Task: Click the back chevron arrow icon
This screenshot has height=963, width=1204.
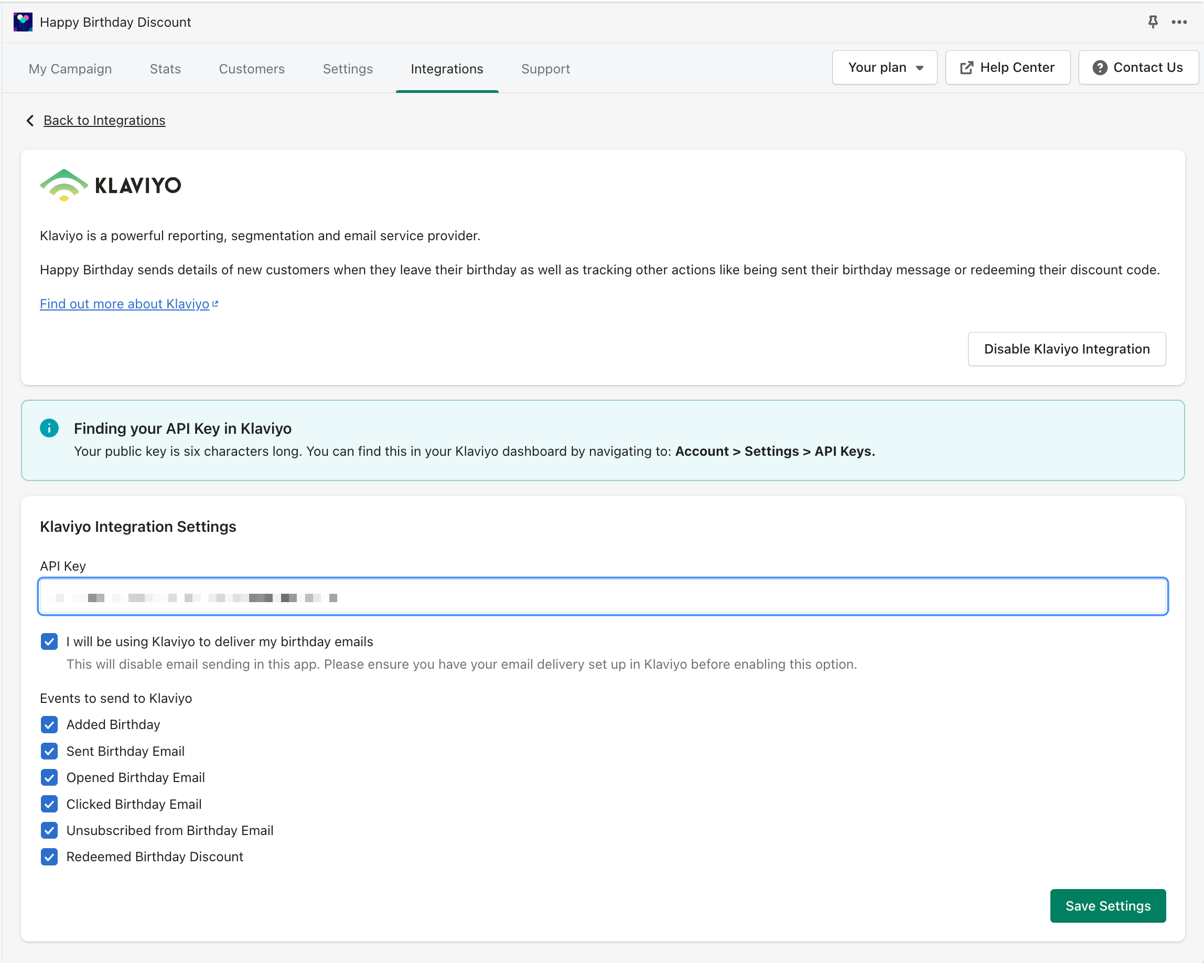Action: point(30,120)
